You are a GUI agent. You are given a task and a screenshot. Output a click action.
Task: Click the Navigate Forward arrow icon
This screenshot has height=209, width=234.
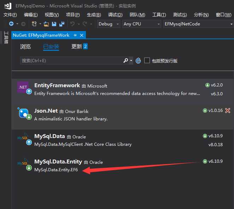tap(23, 24)
